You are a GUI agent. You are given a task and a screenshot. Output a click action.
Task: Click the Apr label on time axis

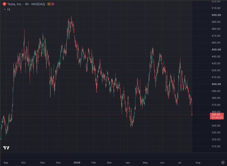coord(128,163)
